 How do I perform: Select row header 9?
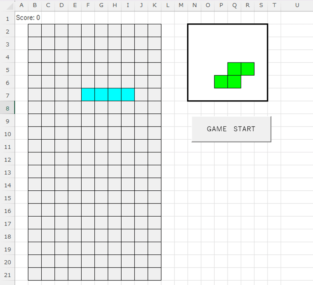[x=7, y=121]
